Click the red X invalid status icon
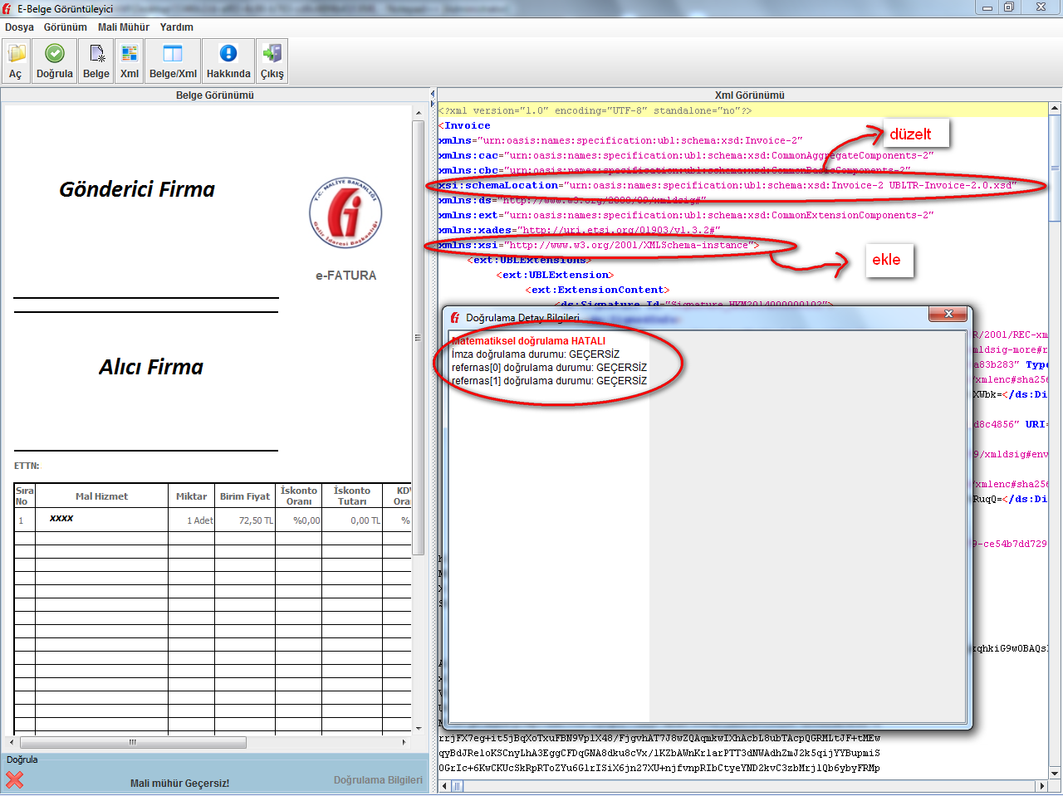Viewport: 1063px width, 796px height. click(x=14, y=779)
